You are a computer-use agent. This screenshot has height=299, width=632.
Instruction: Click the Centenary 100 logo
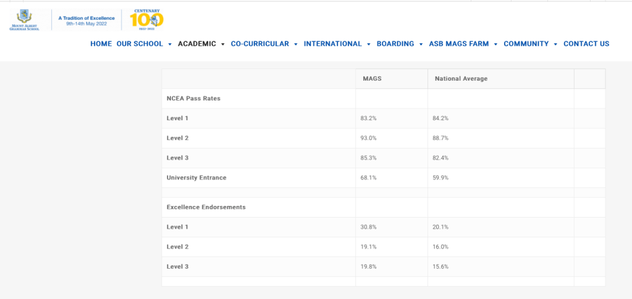[x=146, y=20]
